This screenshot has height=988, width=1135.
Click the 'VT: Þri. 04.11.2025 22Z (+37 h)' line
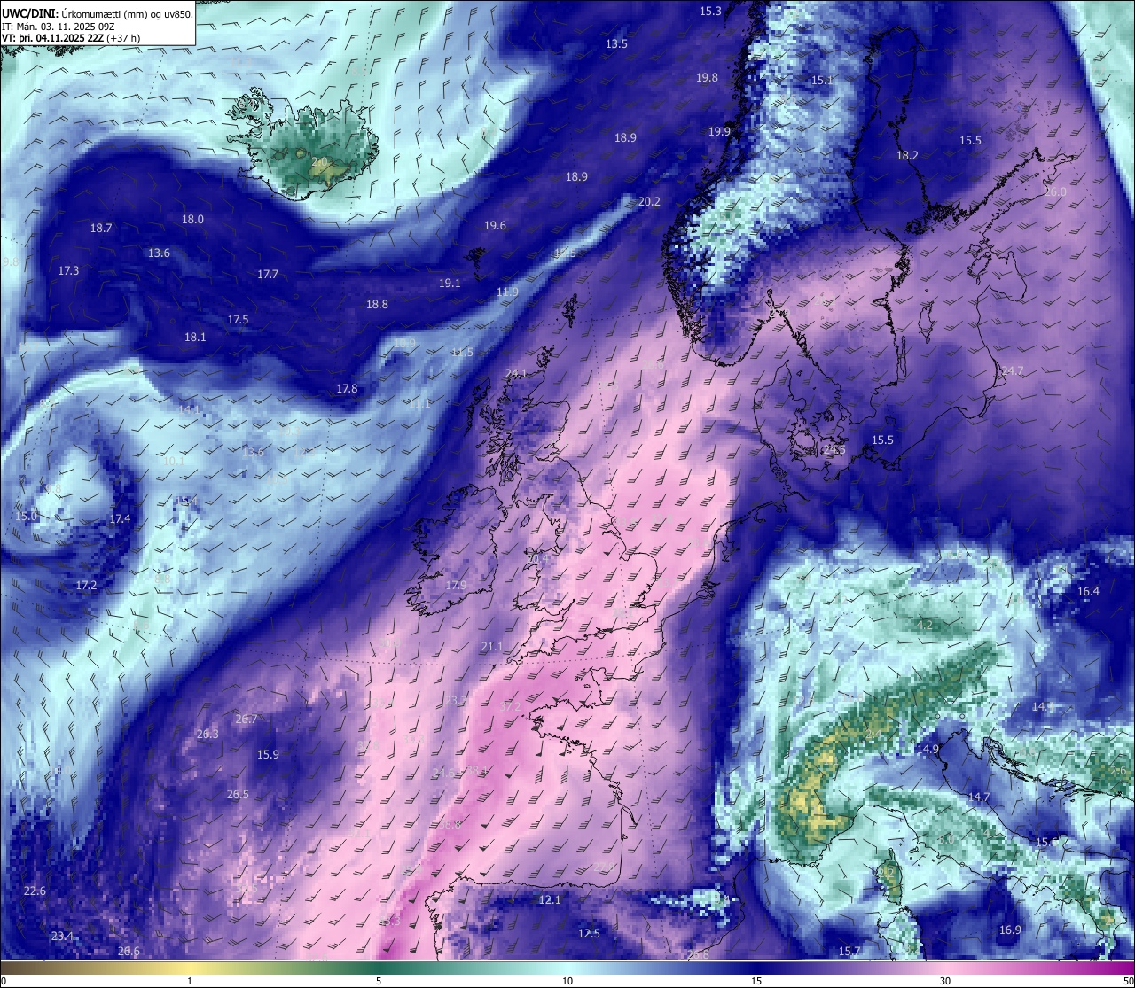tap(71, 38)
